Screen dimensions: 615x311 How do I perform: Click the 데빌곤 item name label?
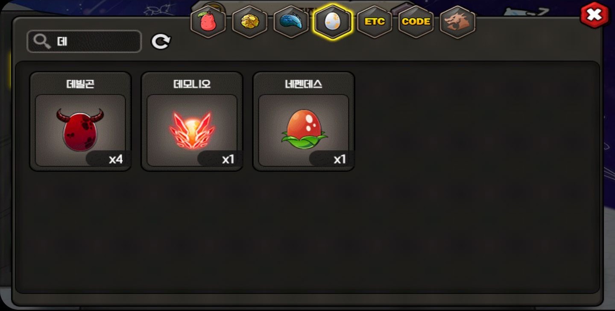tap(80, 84)
